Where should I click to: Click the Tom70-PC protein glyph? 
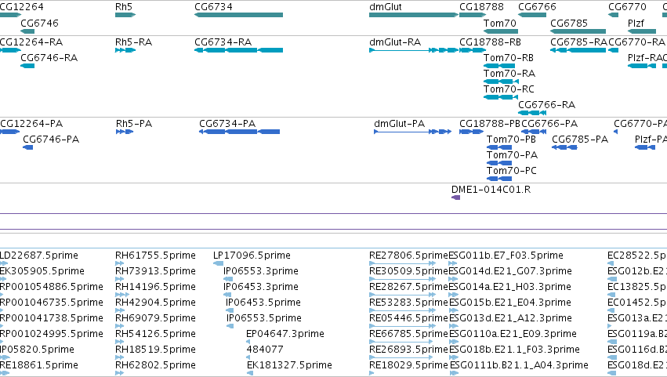coord(499,179)
